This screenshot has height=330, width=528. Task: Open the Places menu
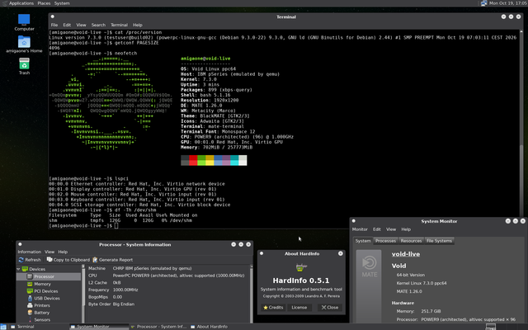(x=44, y=3)
